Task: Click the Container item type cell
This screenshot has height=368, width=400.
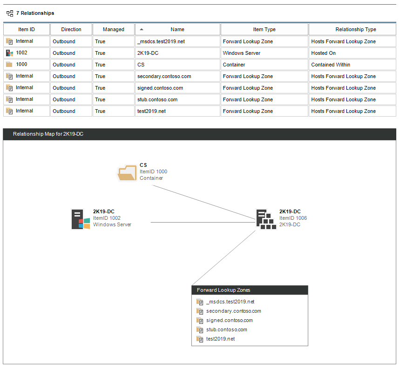Action: point(264,65)
